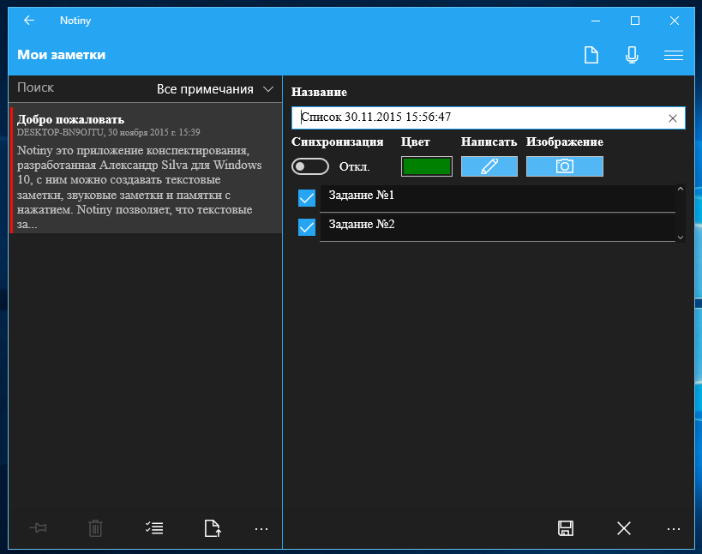
Task: Open handwriting with the pencil button
Action: point(489,166)
